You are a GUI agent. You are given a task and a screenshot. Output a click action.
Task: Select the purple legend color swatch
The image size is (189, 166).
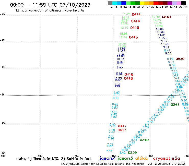click(170, 3)
